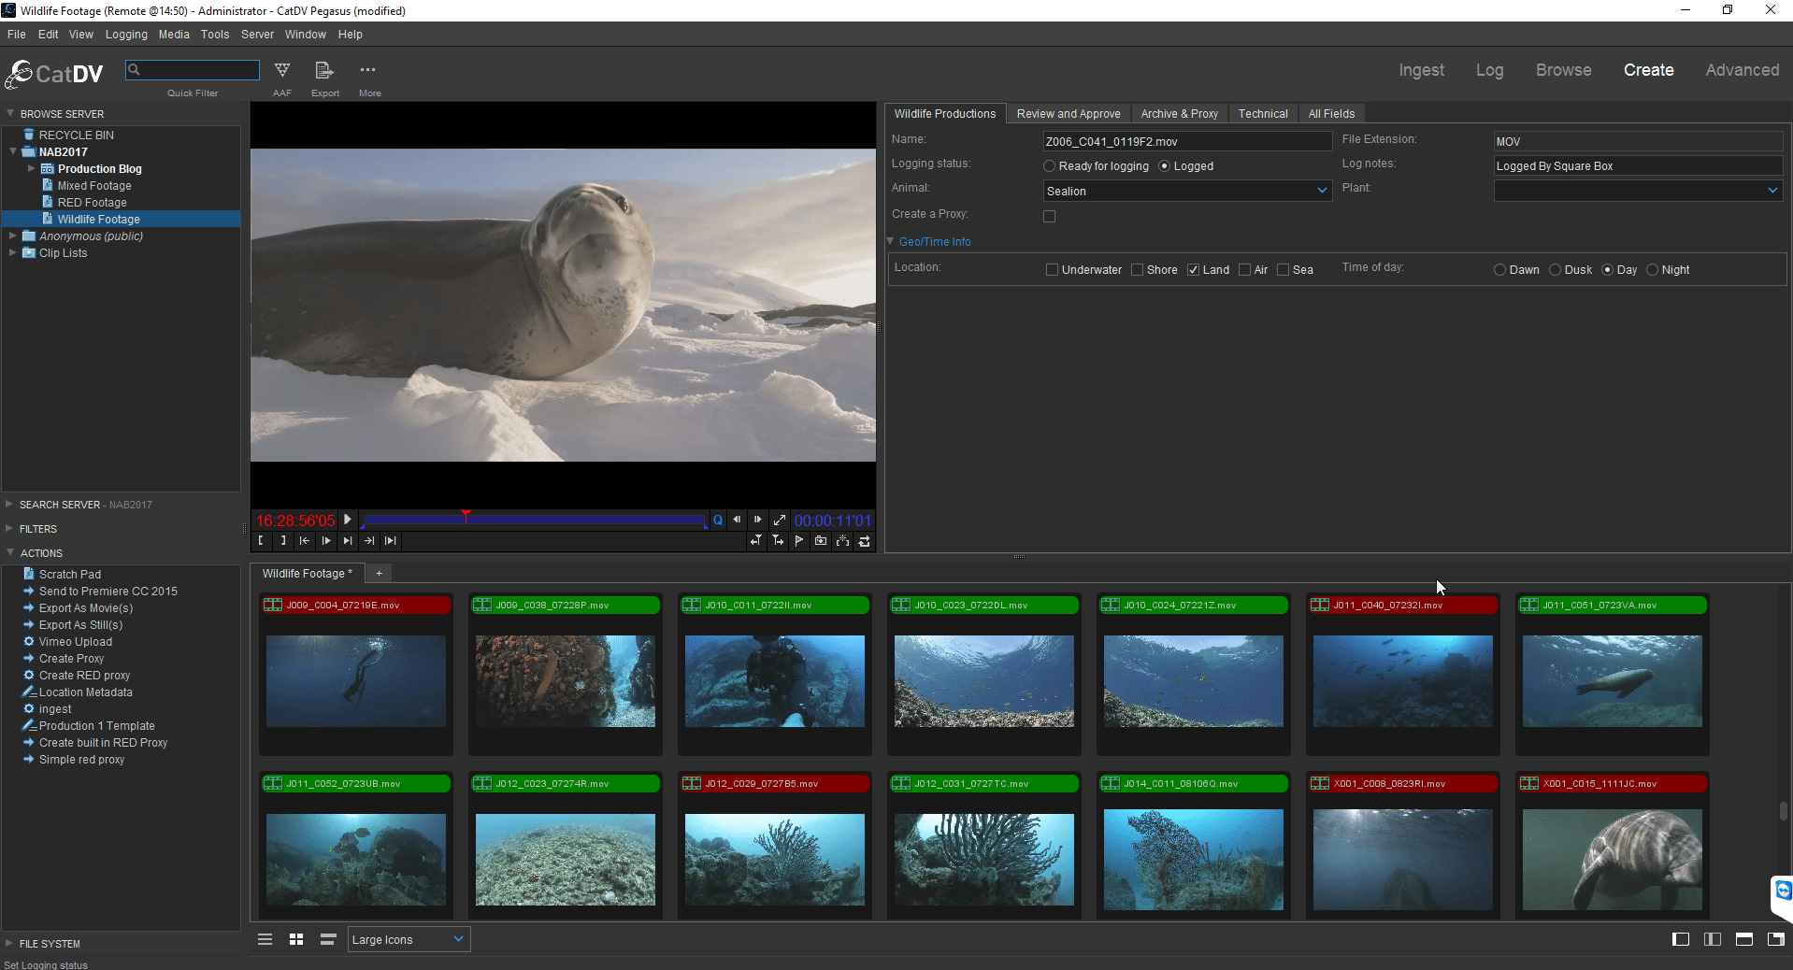This screenshot has width=1793, height=970.
Task: Select the vertical split layout icon bottom right
Action: coord(1712,939)
